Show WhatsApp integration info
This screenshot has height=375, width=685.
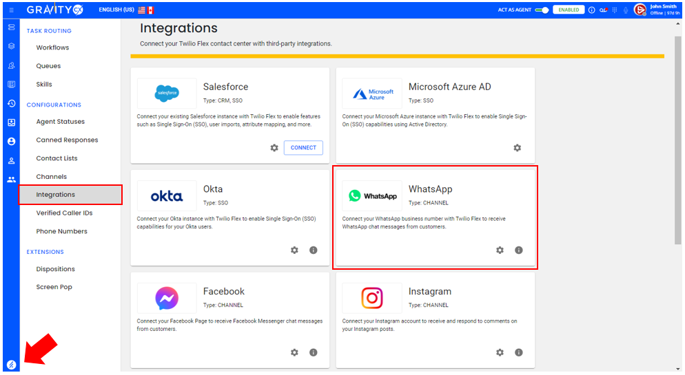click(x=518, y=250)
